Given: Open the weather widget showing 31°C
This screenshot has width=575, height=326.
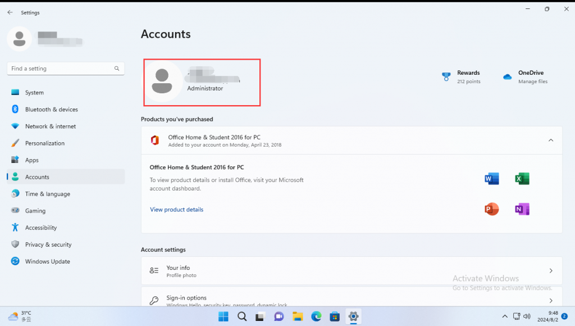Looking at the screenshot, I should (x=20, y=316).
